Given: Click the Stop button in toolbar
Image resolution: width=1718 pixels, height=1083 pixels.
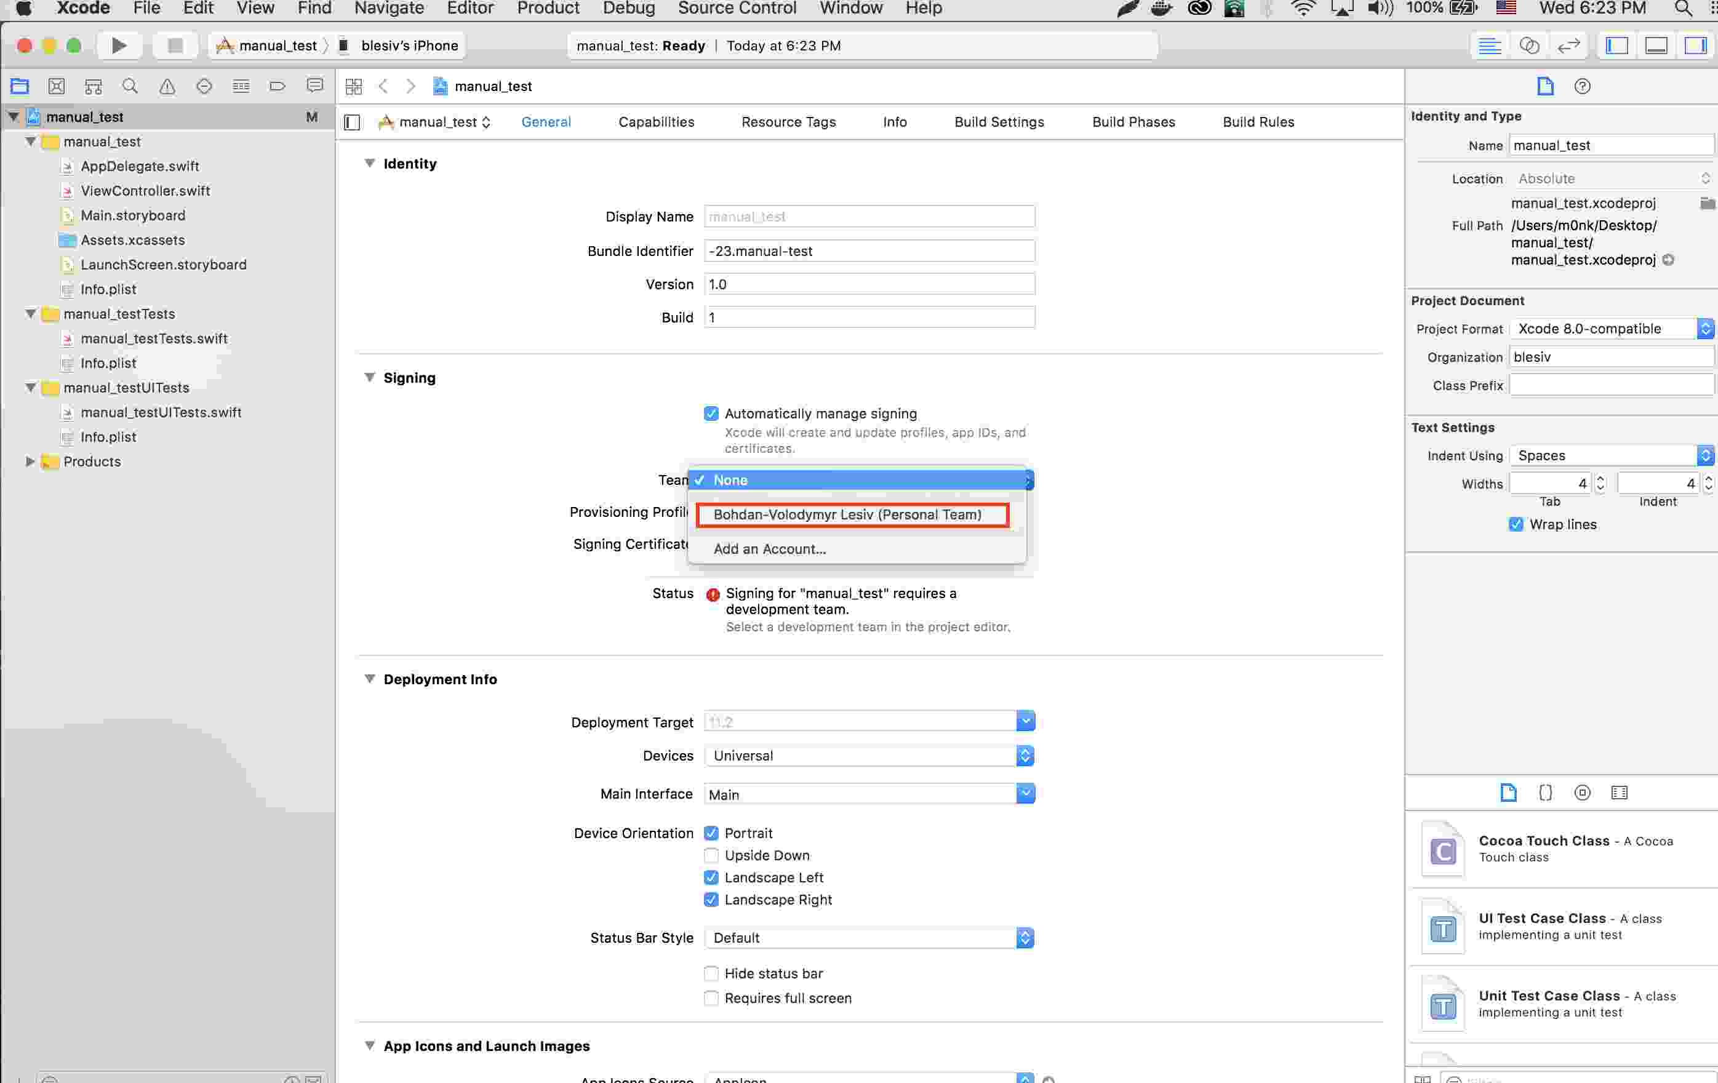Looking at the screenshot, I should pyautogui.click(x=175, y=45).
